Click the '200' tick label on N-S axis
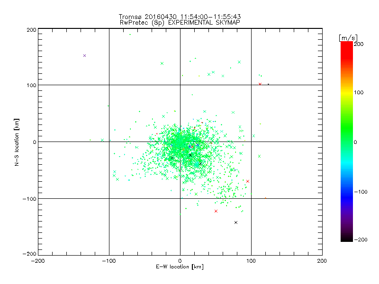379x284 pixels. (x=31, y=30)
